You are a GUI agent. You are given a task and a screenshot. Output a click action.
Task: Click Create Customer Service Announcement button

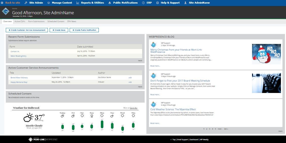[x=27, y=30]
